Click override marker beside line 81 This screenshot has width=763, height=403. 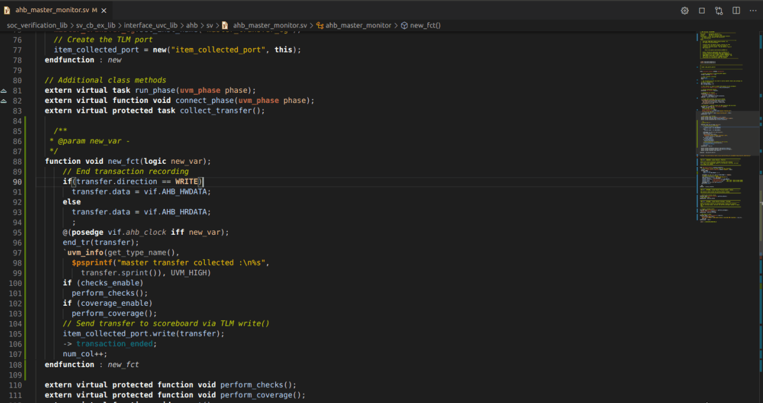pyautogui.click(x=4, y=91)
